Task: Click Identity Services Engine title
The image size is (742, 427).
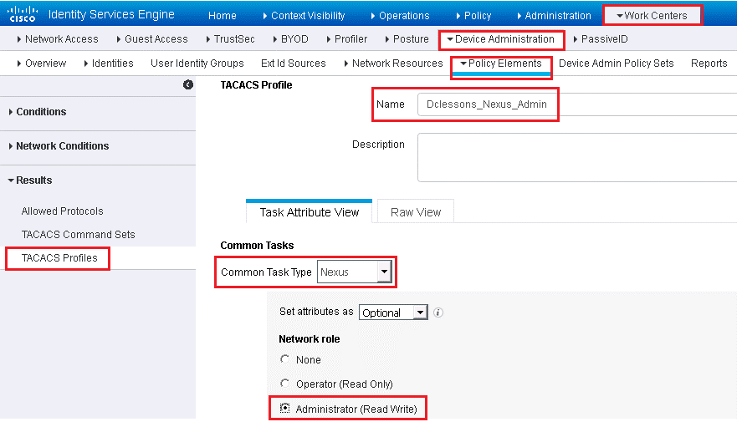Action: (111, 15)
